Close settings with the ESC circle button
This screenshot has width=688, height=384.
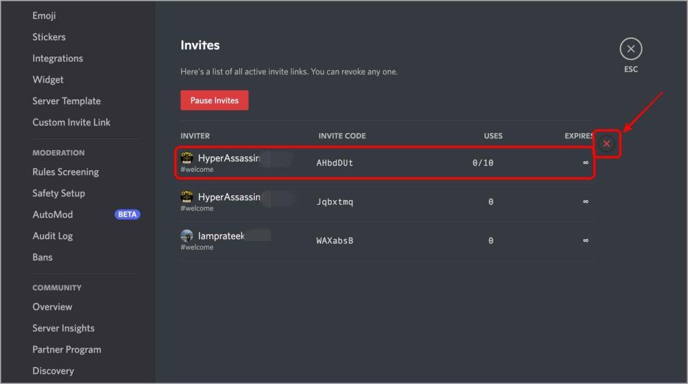tap(631, 48)
